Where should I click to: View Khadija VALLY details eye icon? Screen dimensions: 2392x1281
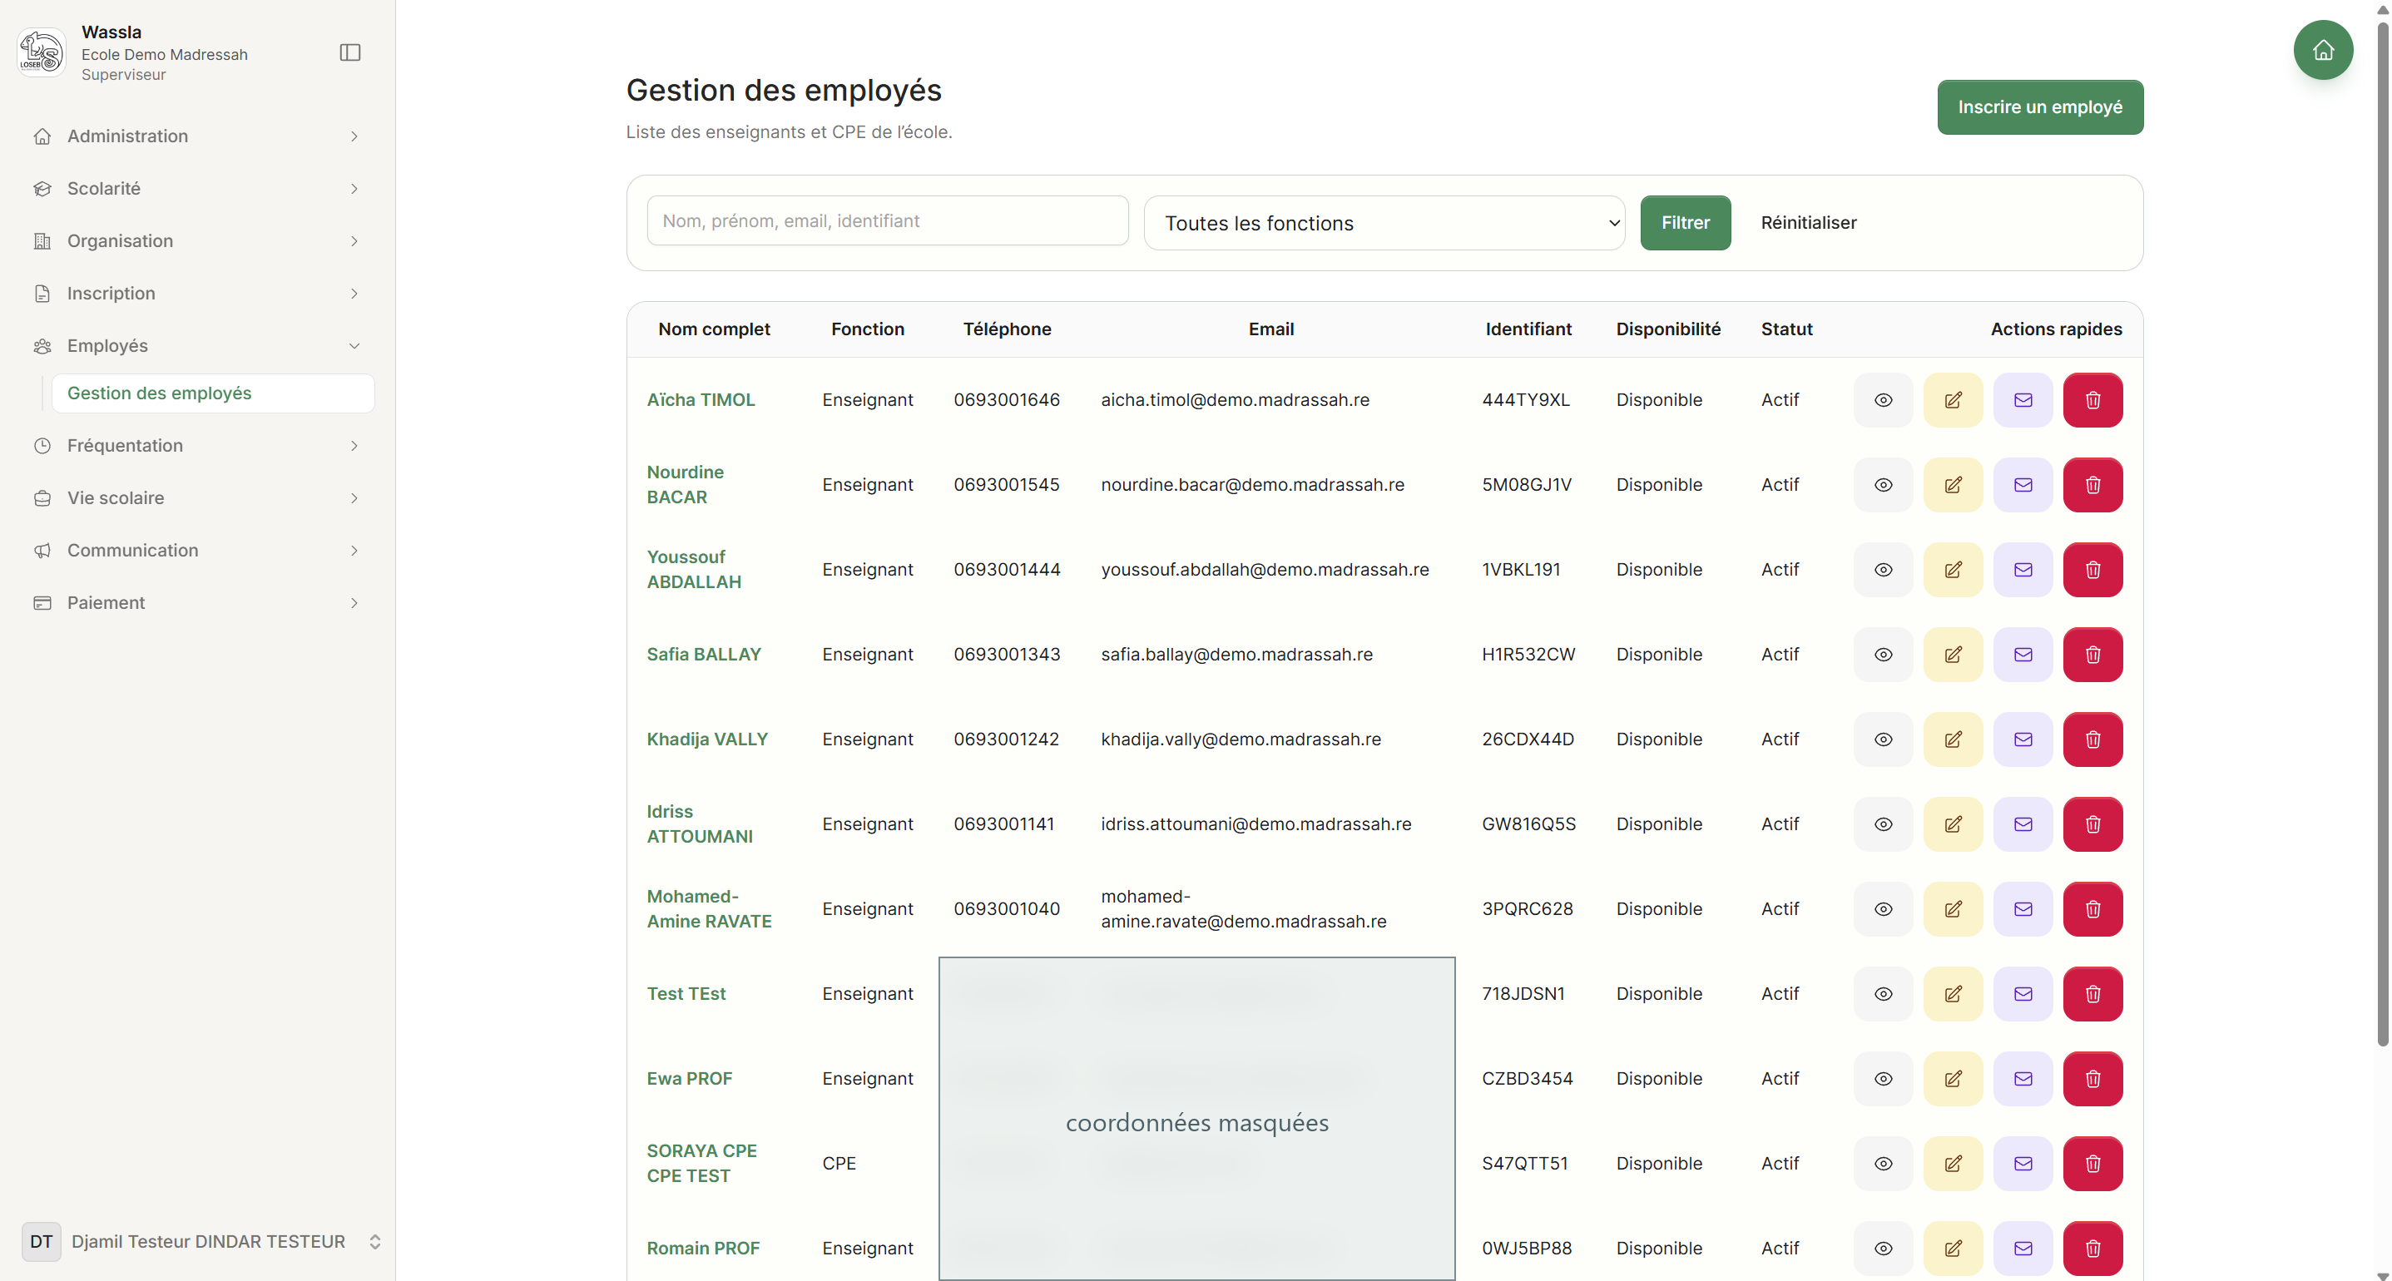(x=1882, y=739)
